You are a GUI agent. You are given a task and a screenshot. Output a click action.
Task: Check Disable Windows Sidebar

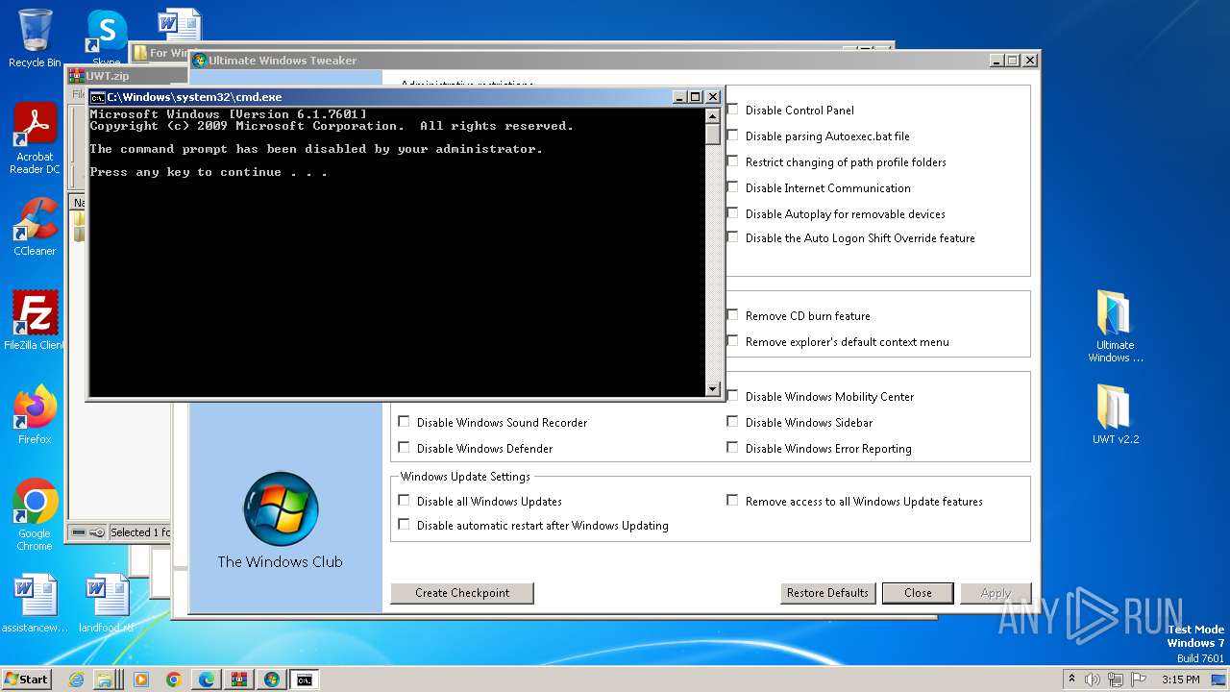click(732, 422)
